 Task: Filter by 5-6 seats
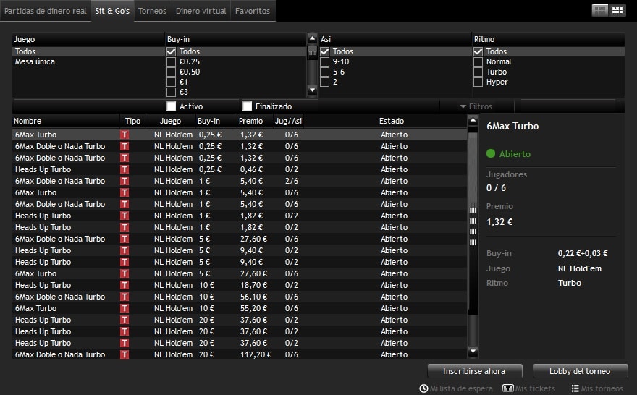tap(324, 72)
